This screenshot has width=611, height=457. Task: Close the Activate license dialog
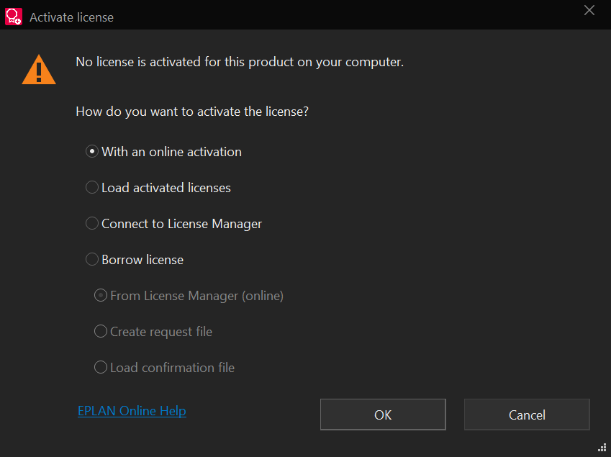(x=589, y=11)
